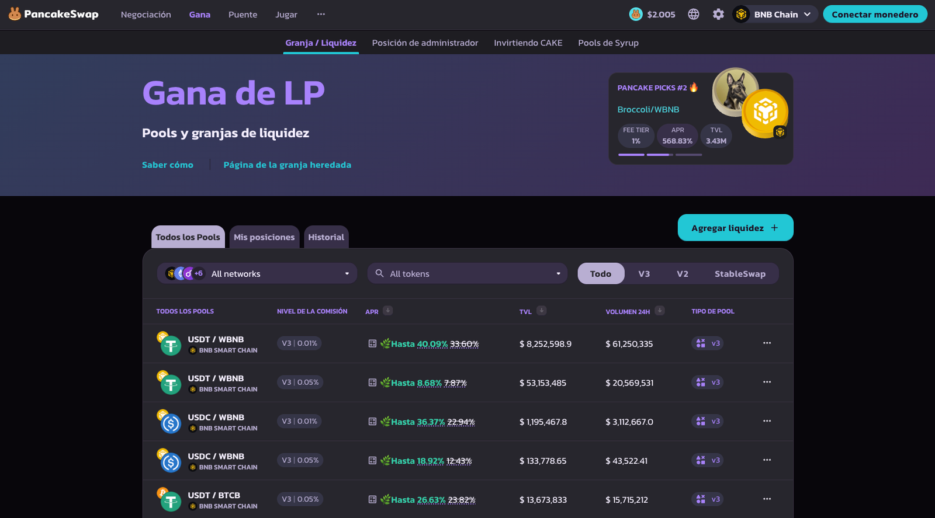This screenshot has width=935, height=518.
Task: Switch to Invirtiendo CAKE tab
Action: coord(528,43)
